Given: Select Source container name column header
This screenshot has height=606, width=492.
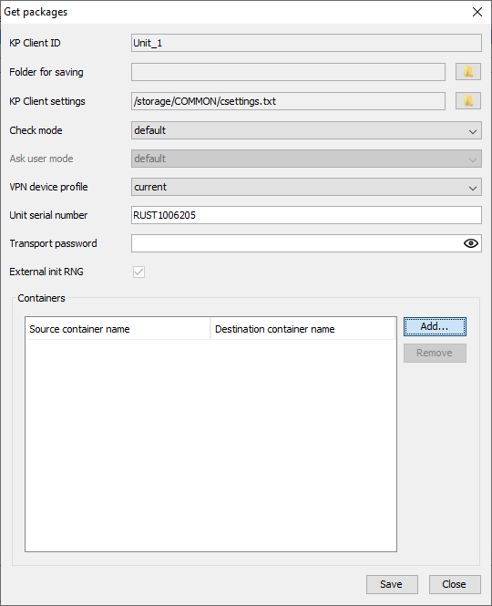Looking at the screenshot, I should [118, 329].
